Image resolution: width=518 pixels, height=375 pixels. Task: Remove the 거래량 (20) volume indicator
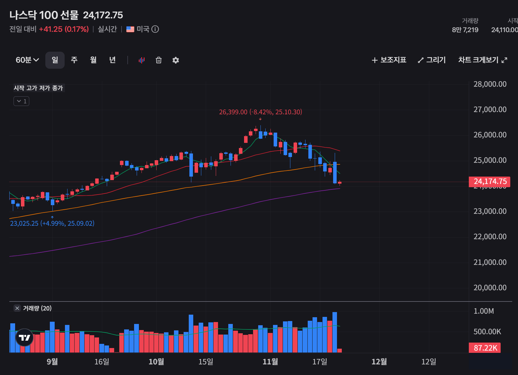17,308
